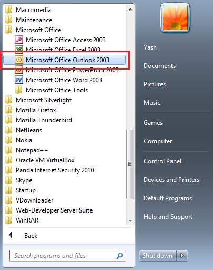Click the scrollbar down arrow
Screen dimensions: 213x270
click(130, 220)
